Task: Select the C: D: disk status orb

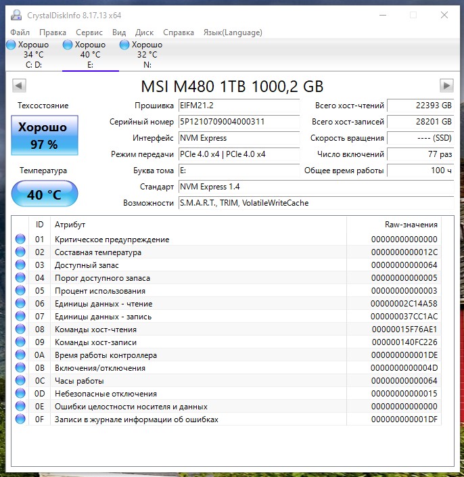Action: [11, 45]
